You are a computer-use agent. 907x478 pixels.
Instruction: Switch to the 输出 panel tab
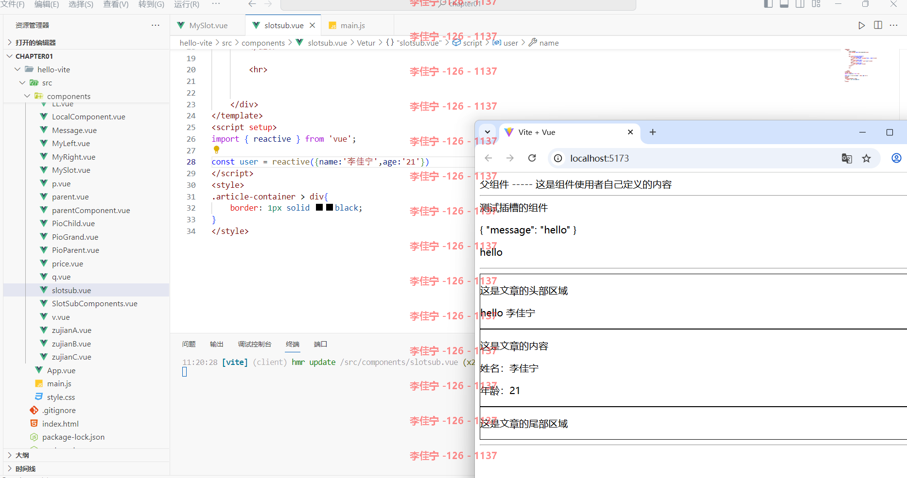[217, 344]
